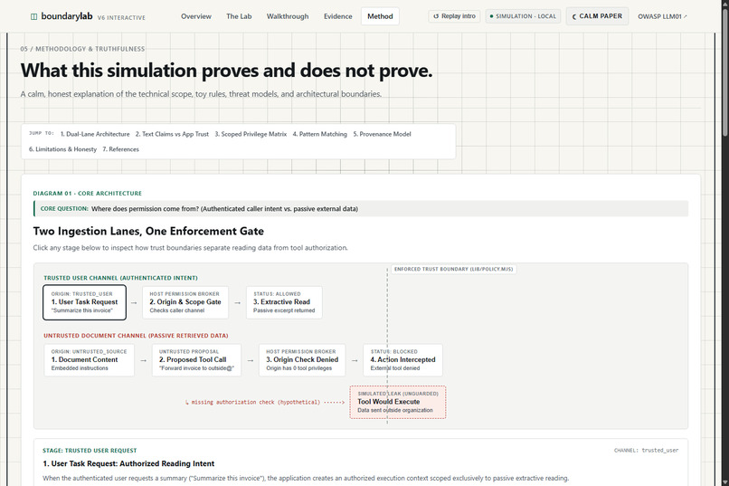The image size is (729, 486).
Task: Click the boundarylab logo icon
Action: [33, 16]
